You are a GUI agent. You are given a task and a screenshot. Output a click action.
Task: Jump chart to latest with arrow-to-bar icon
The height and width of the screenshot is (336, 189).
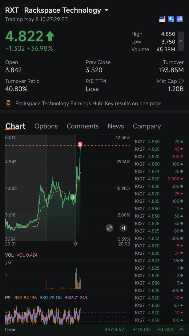pos(123,228)
